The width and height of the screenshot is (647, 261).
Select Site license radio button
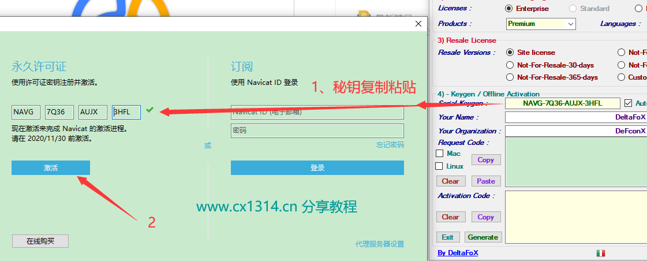[510, 53]
